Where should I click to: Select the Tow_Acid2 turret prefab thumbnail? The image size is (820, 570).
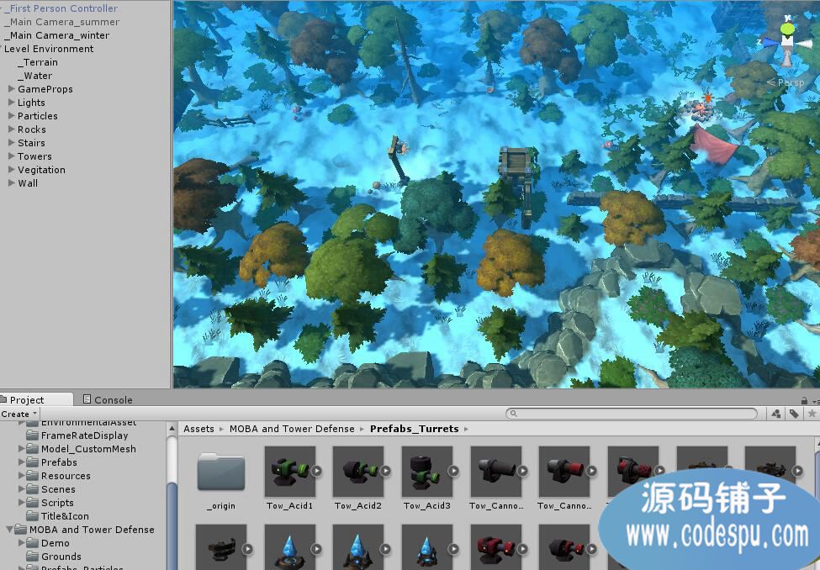(x=358, y=471)
